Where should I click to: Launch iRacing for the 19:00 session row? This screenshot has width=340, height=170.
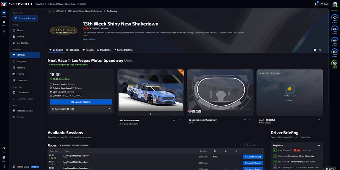coord(253,163)
